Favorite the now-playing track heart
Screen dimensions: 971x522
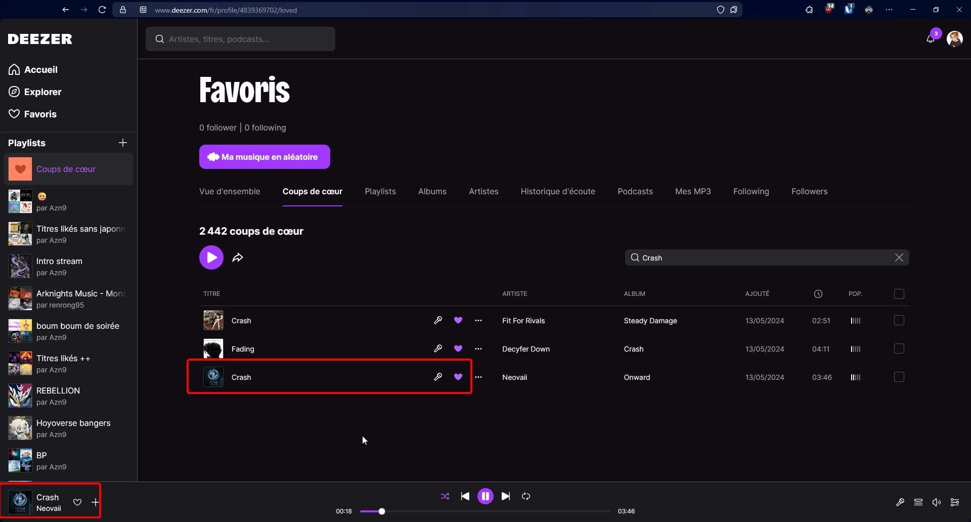point(77,502)
